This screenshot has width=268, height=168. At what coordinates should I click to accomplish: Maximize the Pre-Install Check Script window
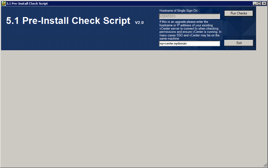coord(259,3)
